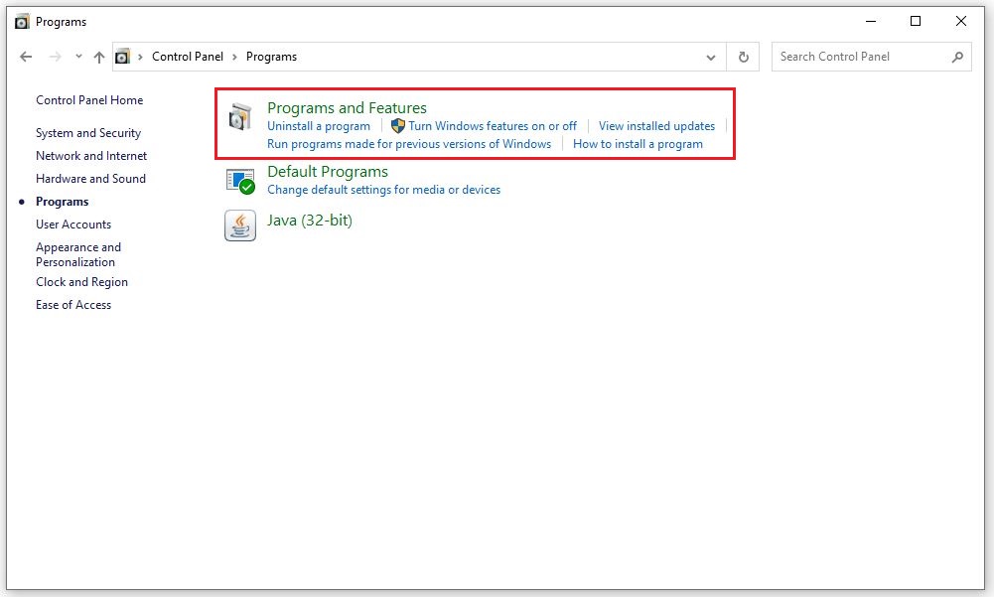The width and height of the screenshot is (994, 597).
Task: Launch Java (32-bit) coffee cup icon
Action: 239,225
